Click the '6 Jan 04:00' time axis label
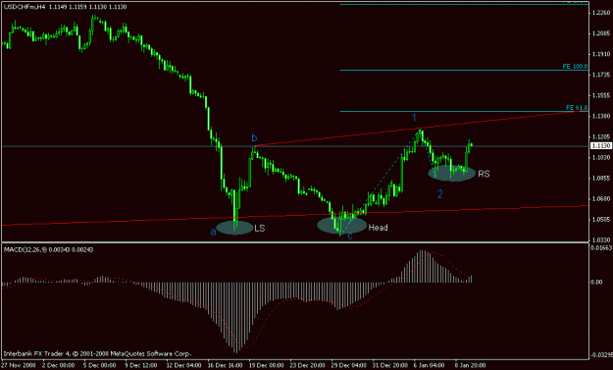 (x=430, y=365)
